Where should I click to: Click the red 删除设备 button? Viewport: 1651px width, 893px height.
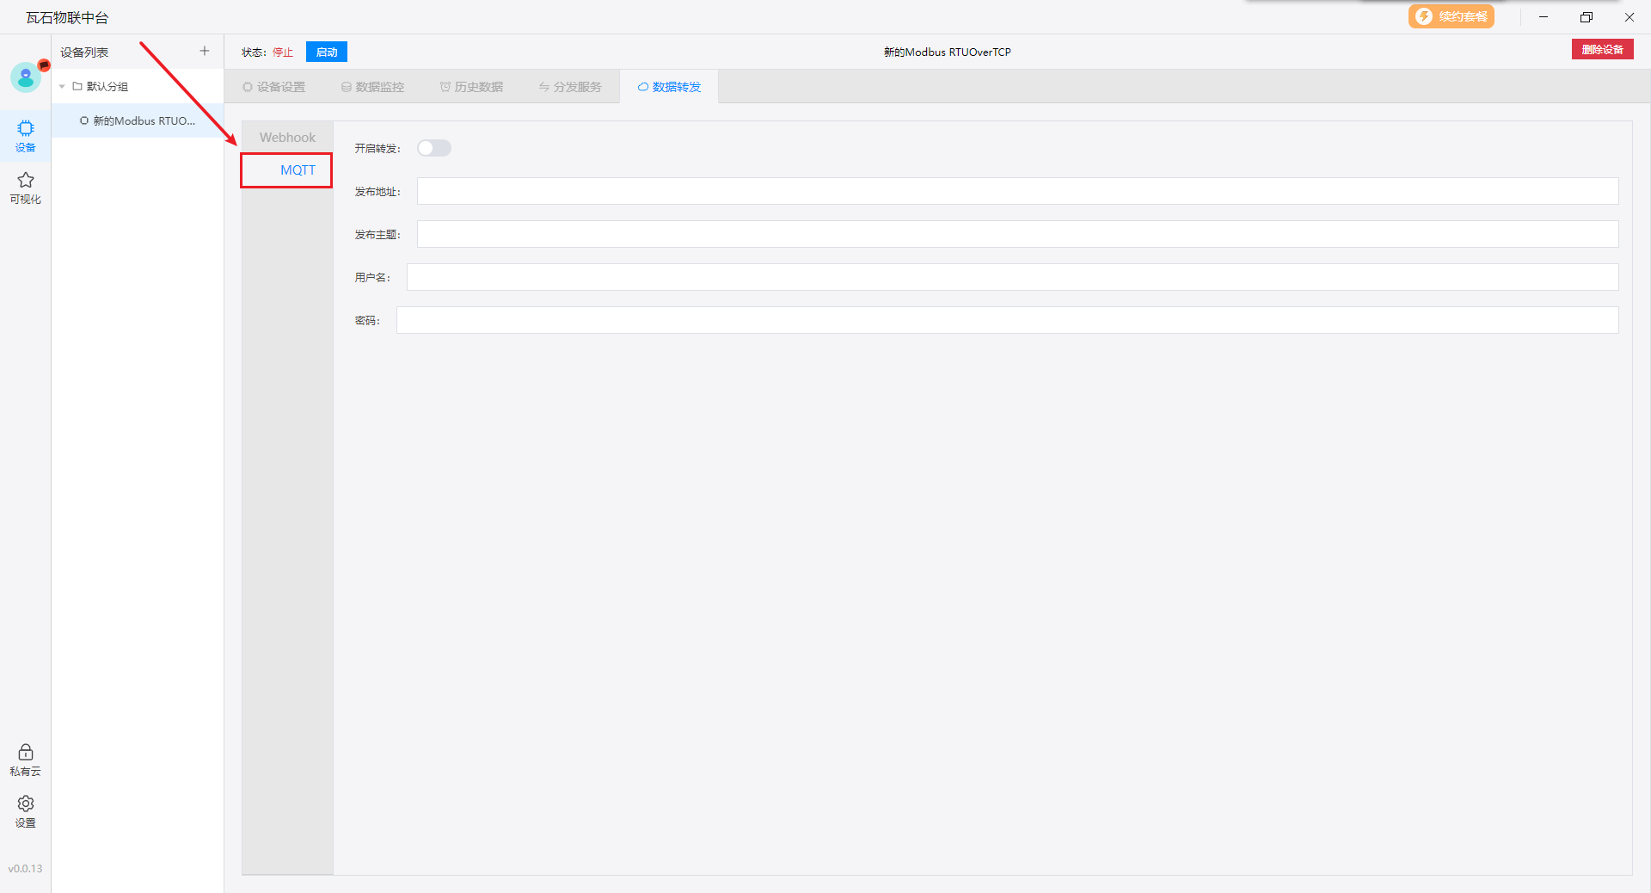click(x=1602, y=50)
